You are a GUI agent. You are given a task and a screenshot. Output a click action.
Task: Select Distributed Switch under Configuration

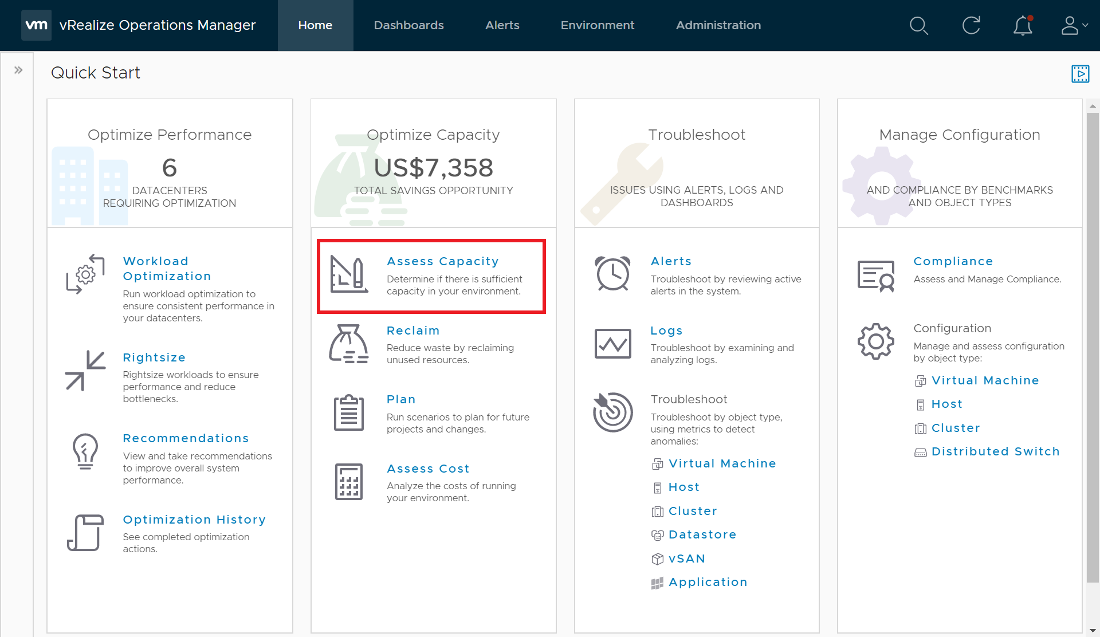(x=995, y=451)
